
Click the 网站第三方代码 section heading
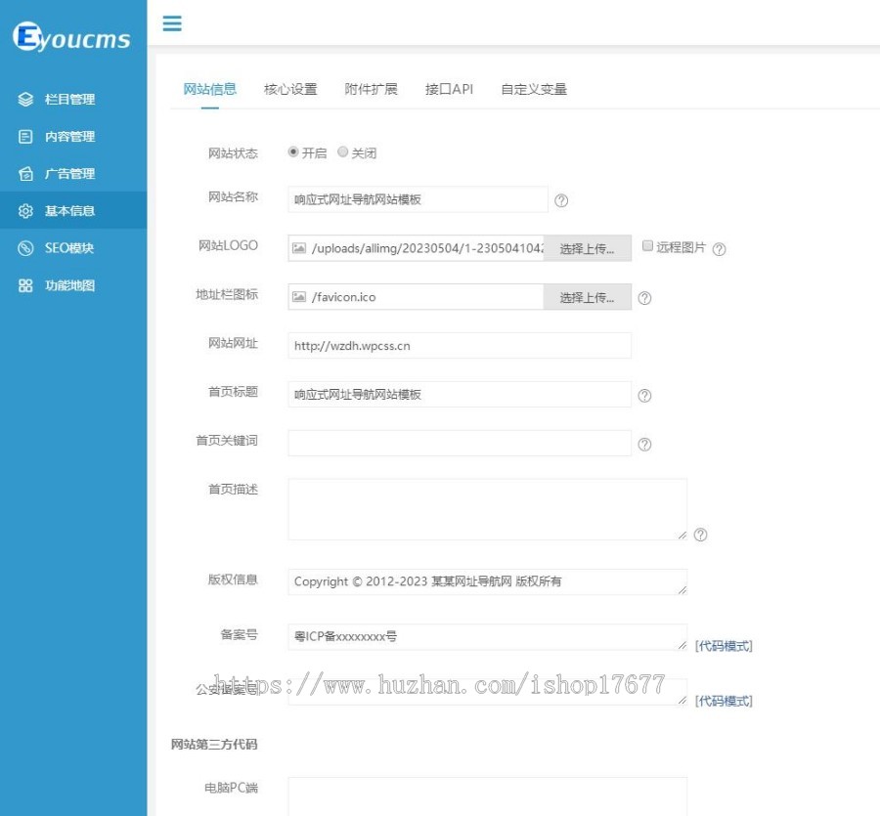point(214,745)
